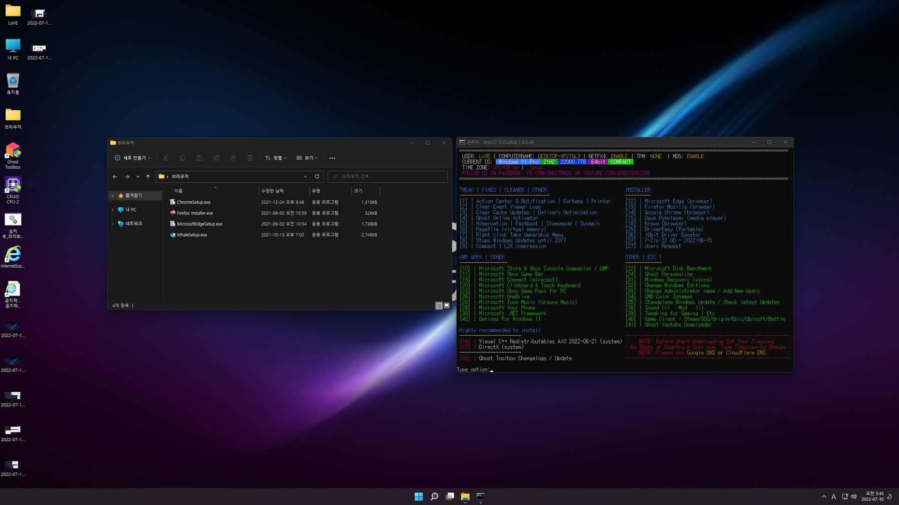Select the 휴지통 recycle bin icon

click(13, 84)
